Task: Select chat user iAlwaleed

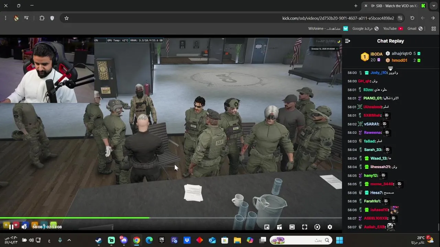Action: pos(373,107)
